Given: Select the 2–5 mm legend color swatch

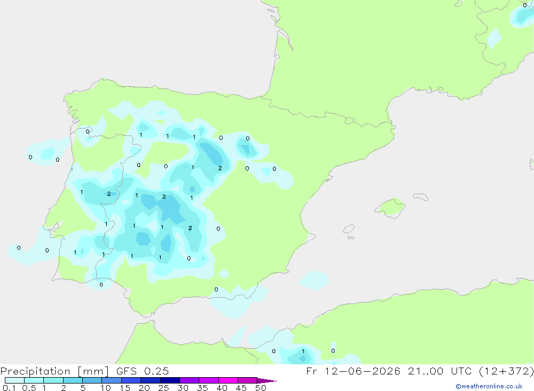Looking at the screenshot, I should pyautogui.click(x=73, y=380).
